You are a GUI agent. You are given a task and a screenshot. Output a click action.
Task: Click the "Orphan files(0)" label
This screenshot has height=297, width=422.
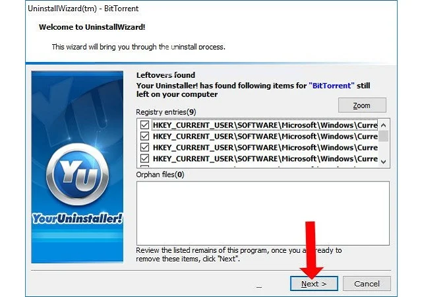click(x=160, y=175)
